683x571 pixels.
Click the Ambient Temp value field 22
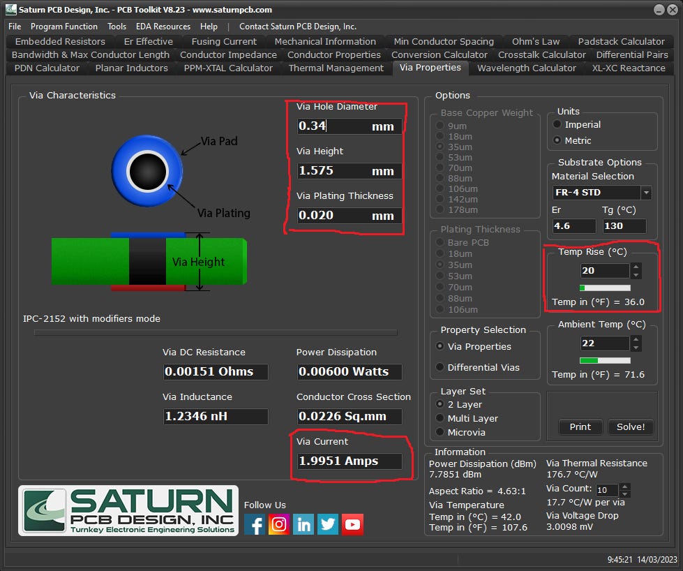point(605,343)
